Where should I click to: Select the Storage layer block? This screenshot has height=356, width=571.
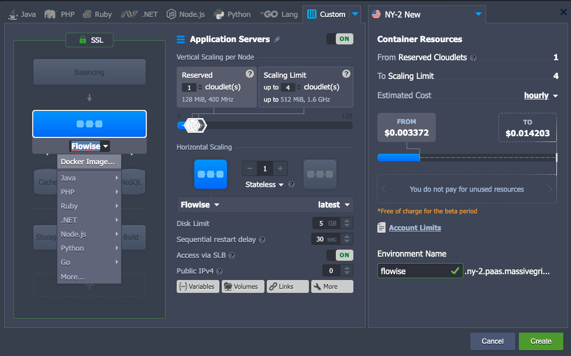[46, 237]
